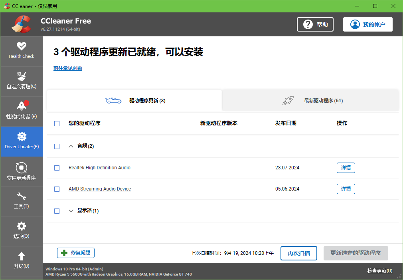Open the 帮助 menu button
This screenshot has height=280, width=403.
coord(315,24)
